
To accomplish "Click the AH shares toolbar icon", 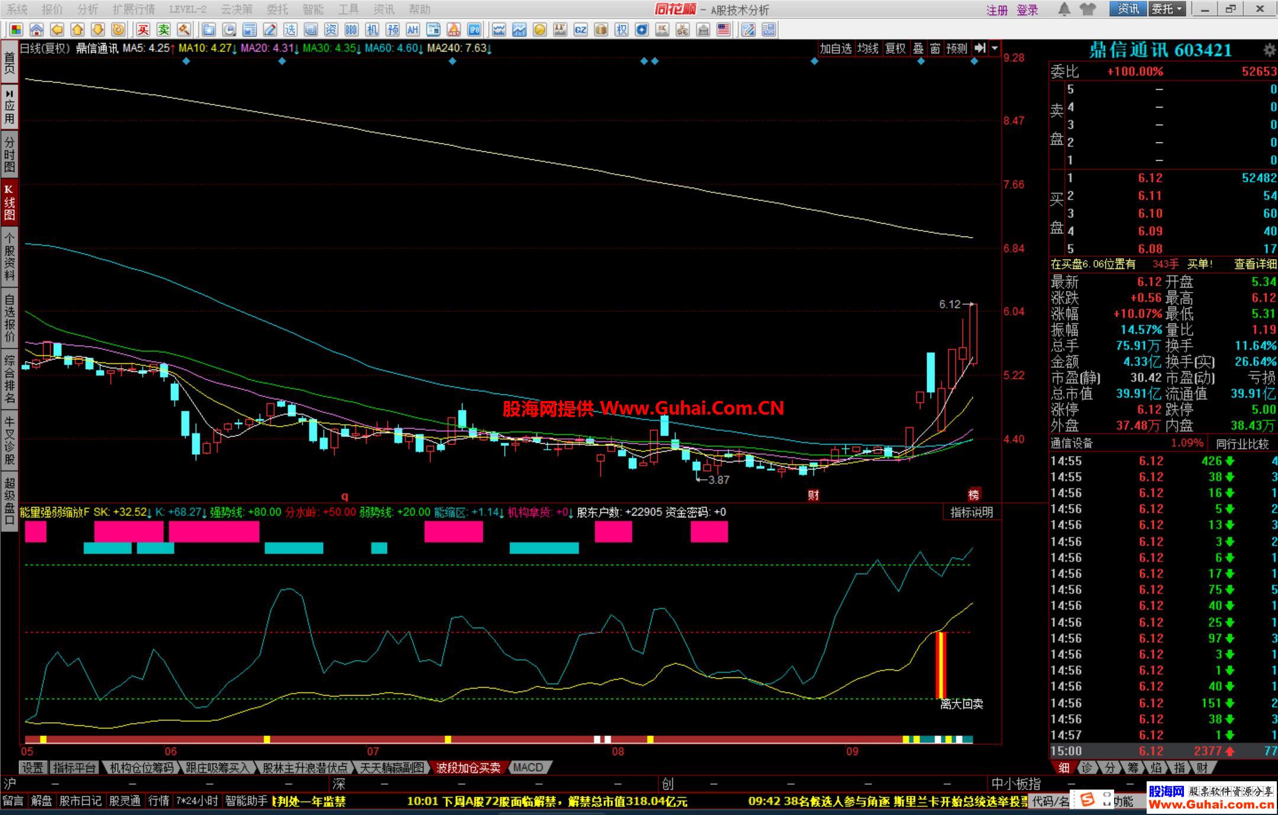I will [x=412, y=30].
